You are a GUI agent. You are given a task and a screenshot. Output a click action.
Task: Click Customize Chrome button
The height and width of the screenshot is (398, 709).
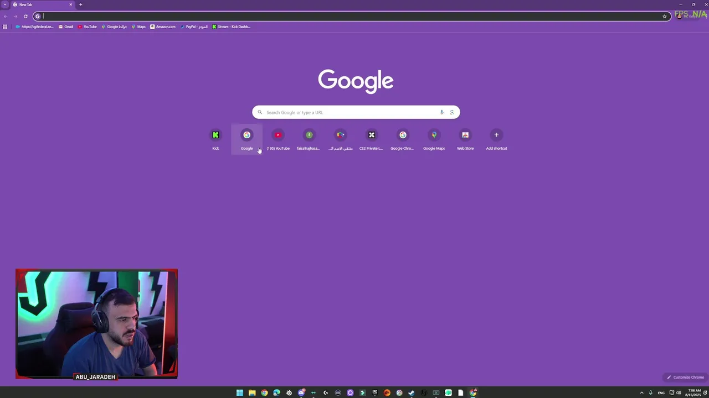pos(685,377)
